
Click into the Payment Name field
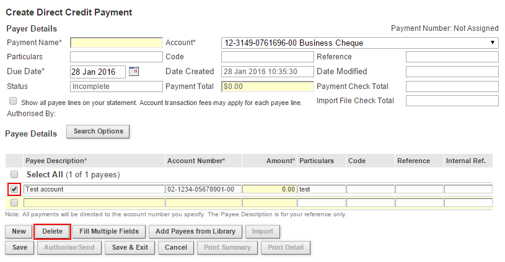(x=116, y=43)
